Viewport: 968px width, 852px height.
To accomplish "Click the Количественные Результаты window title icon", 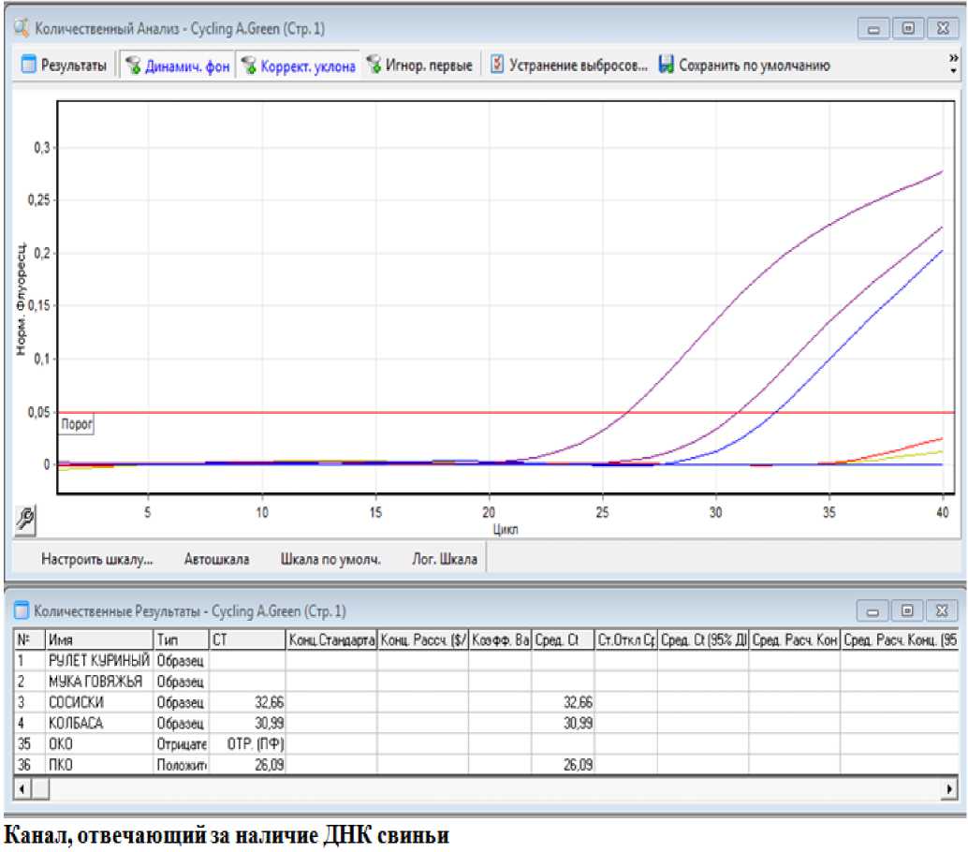I will (x=22, y=611).
